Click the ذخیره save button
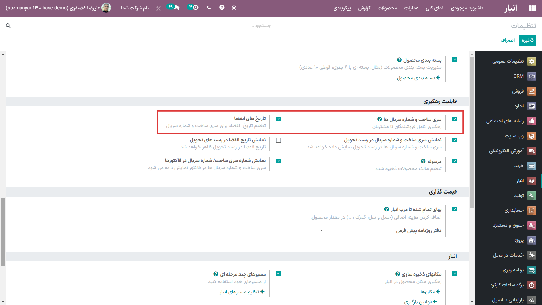The width and height of the screenshot is (542, 305). pos(527,40)
